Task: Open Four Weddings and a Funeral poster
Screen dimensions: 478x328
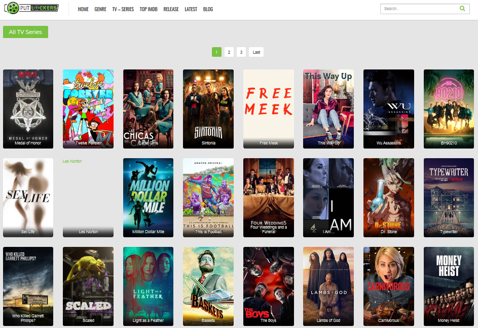Action: pyautogui.click(x=269, y=198)
